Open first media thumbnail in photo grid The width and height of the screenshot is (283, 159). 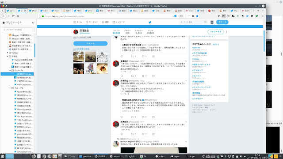pyautogui.click(x=79, y=57)
